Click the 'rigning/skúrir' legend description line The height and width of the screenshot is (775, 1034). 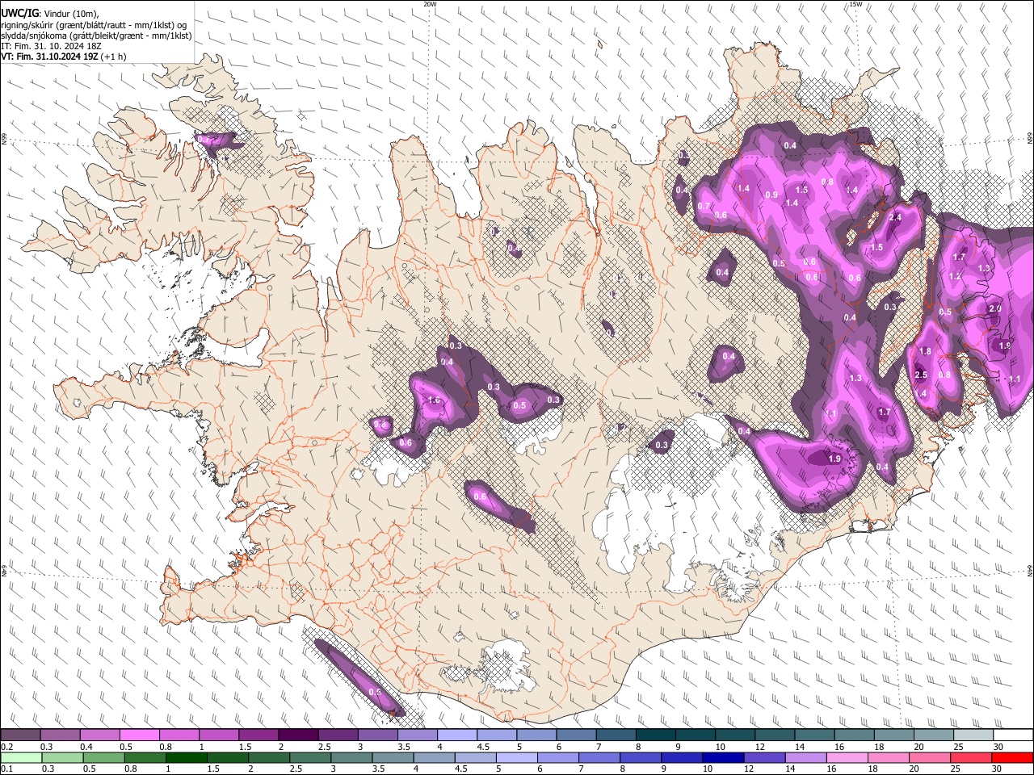click(x=95, y=25)
